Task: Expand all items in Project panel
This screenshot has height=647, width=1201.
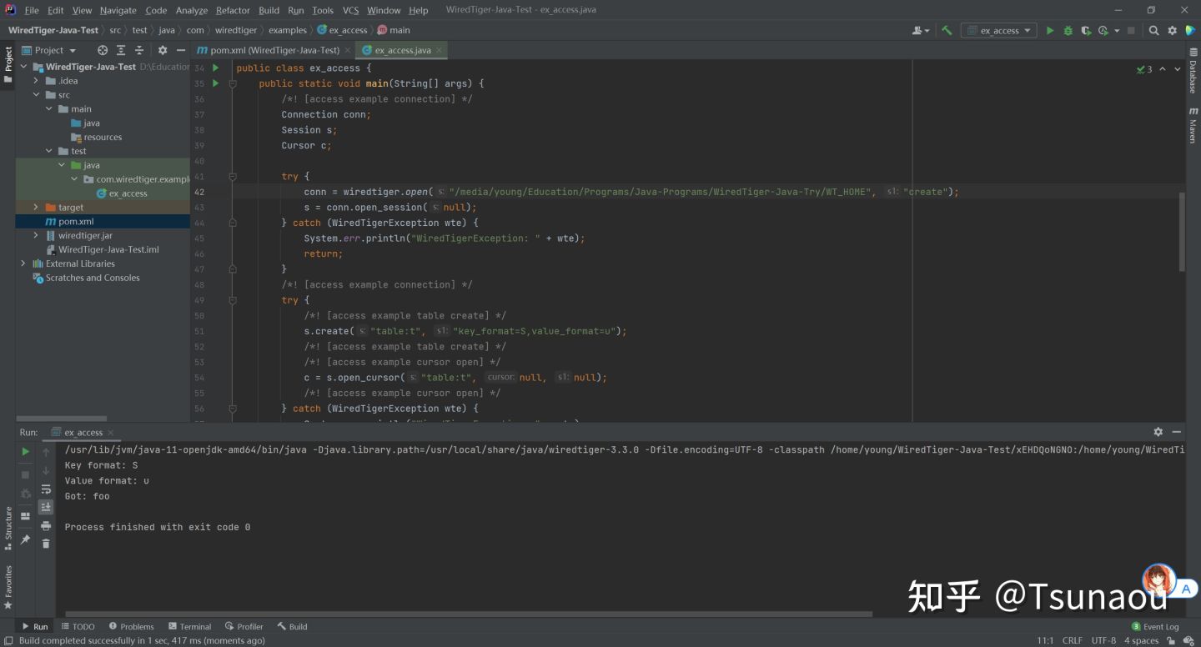Action: coord(121,50)
